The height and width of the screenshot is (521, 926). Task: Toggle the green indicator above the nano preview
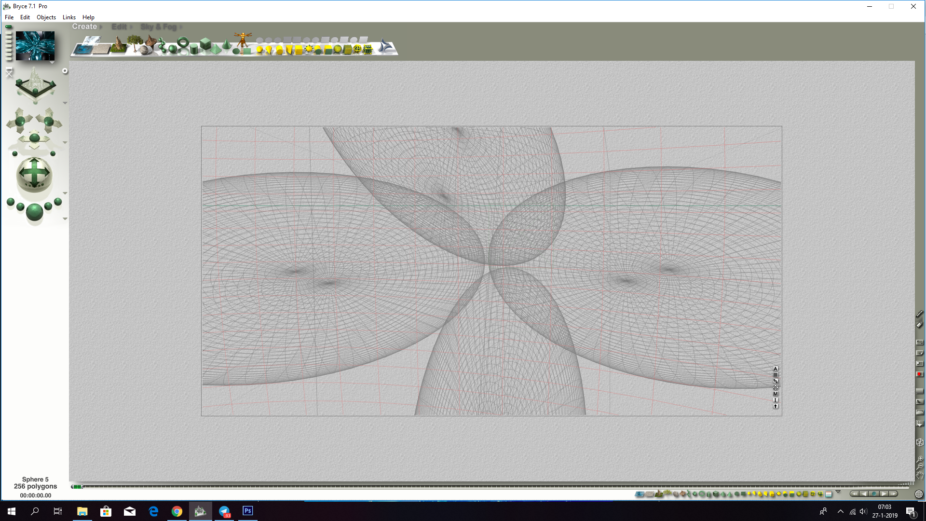tap(9, 27)
